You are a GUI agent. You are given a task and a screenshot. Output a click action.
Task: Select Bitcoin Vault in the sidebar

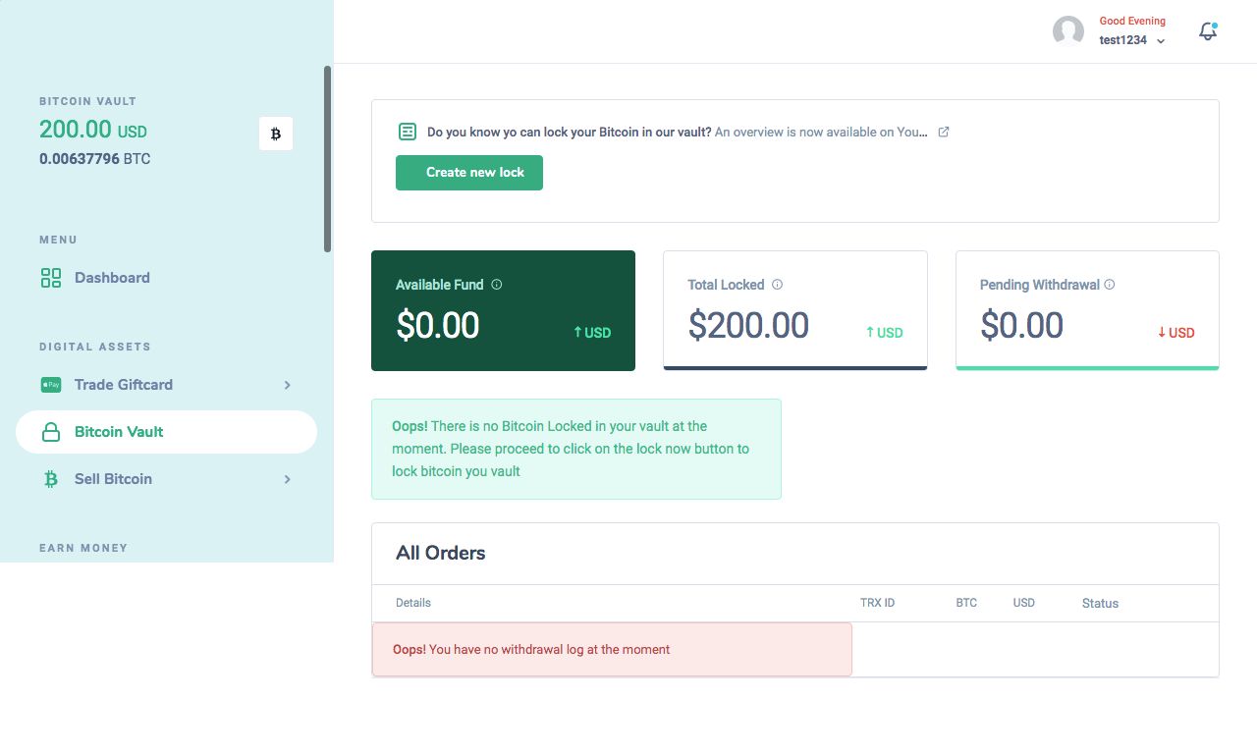119,432
